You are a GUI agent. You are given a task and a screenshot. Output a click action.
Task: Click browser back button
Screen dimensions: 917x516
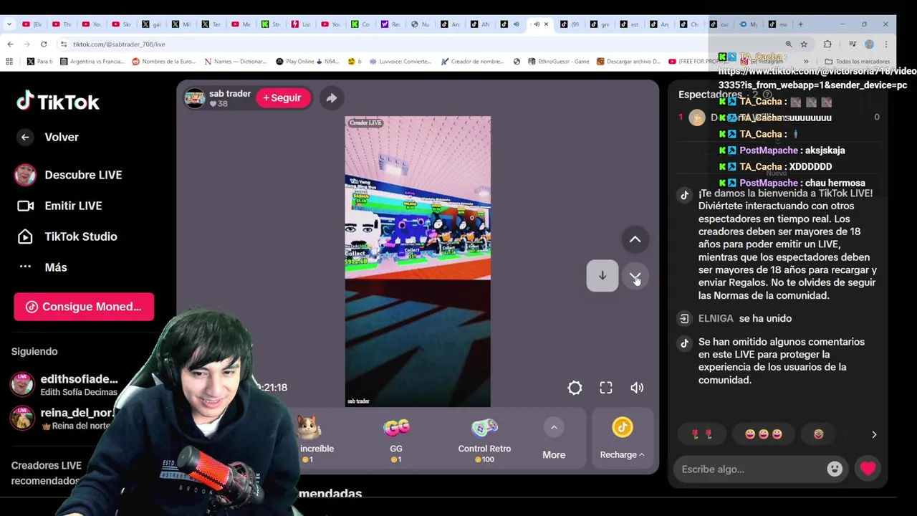[10, 44]
